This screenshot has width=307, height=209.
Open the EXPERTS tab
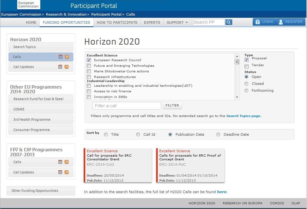(x=152, y=22)
